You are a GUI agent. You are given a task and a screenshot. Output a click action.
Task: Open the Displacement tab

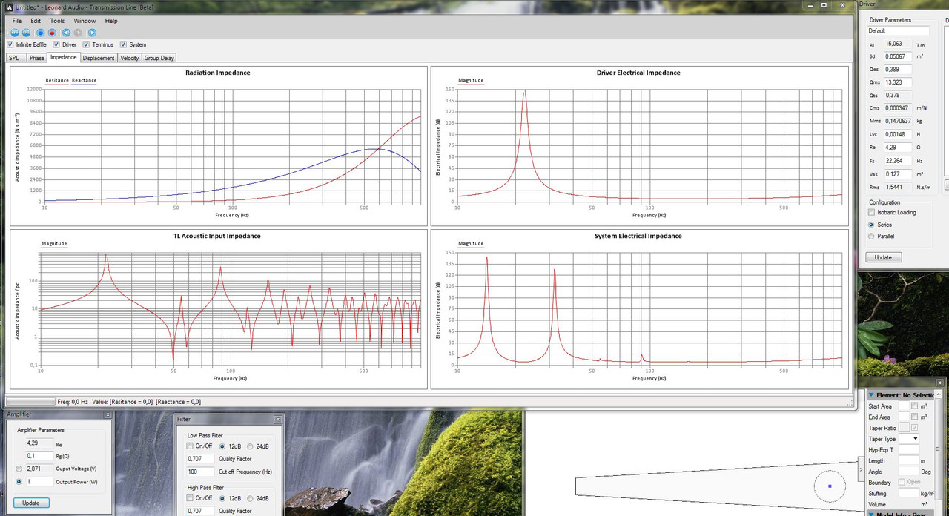(x=99, y=58)
